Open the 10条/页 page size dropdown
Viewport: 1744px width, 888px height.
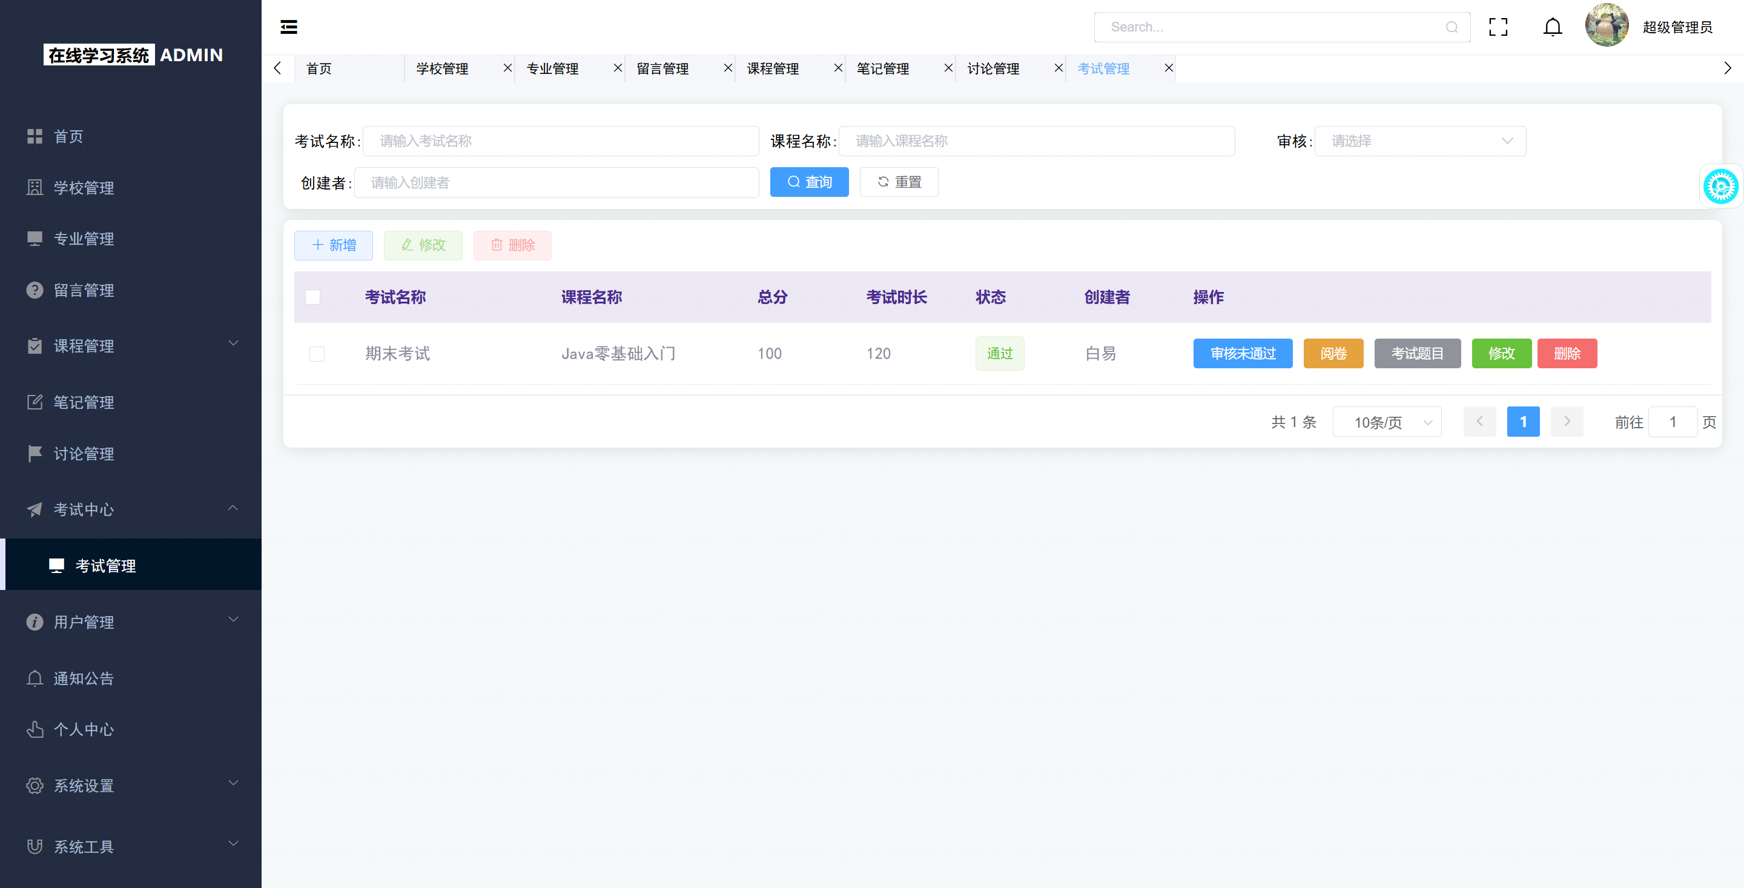pos(1387,422)
